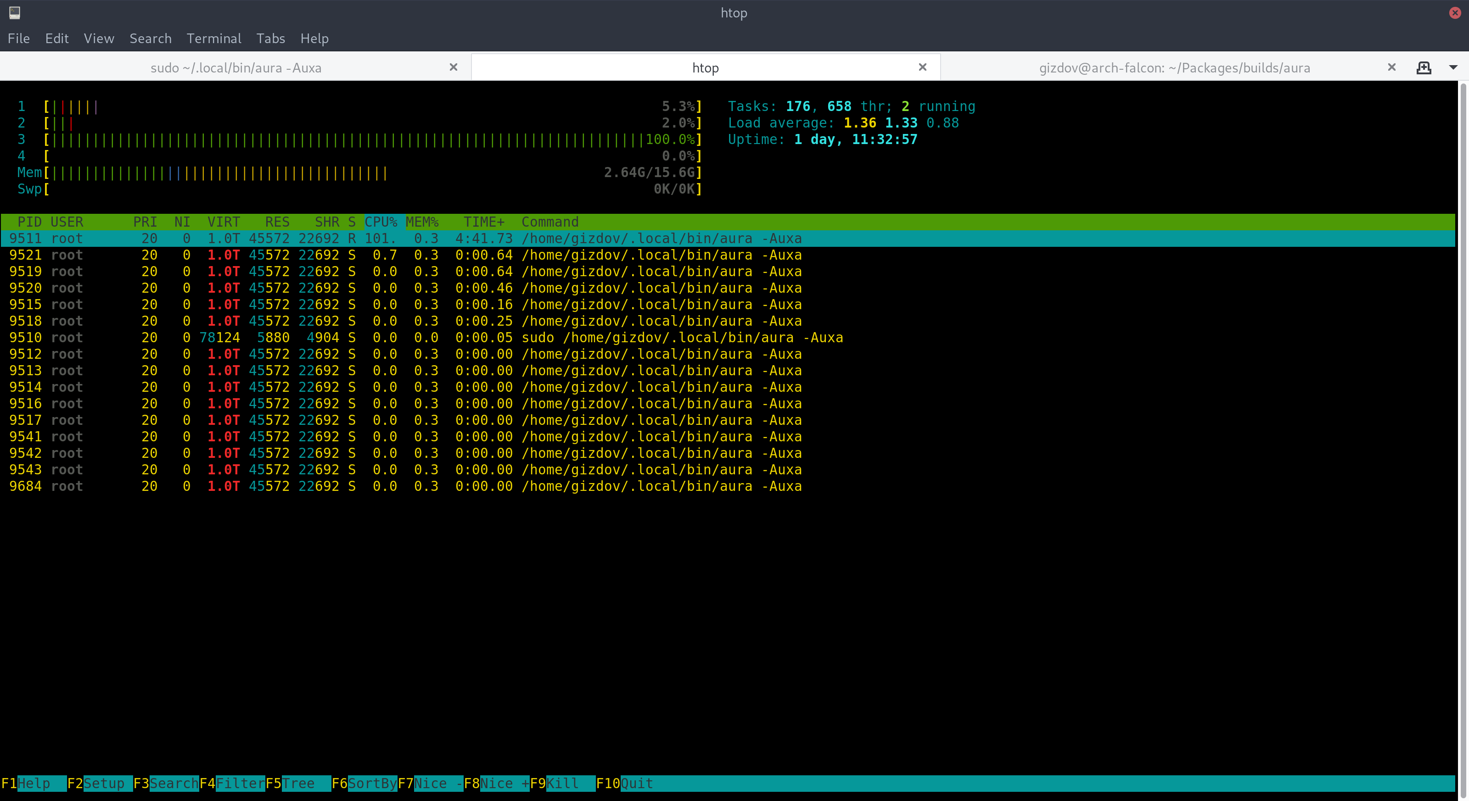
Task: Click F1 Help in htop footer
Action: pos(34,784)
